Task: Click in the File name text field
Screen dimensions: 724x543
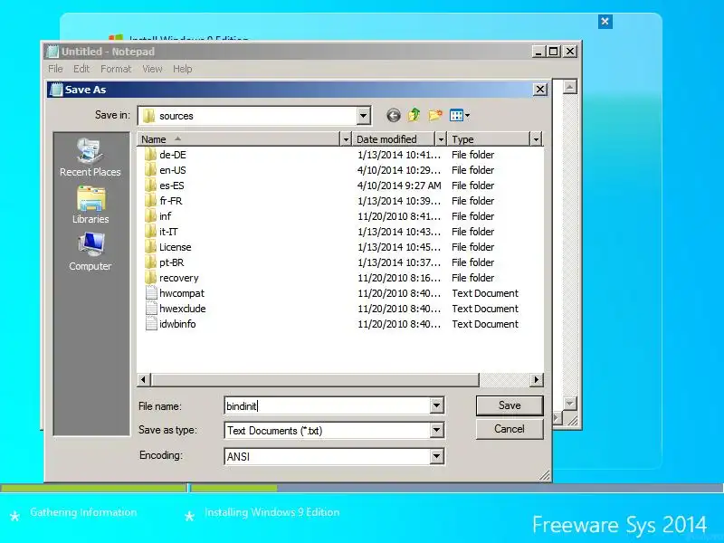Action: tap(327, 405)
